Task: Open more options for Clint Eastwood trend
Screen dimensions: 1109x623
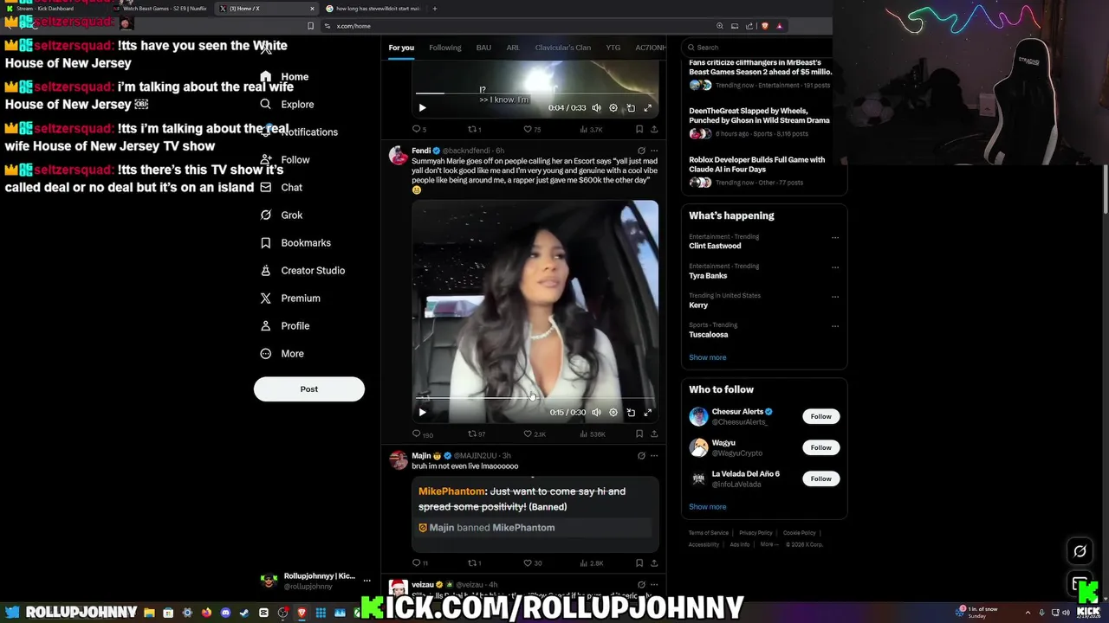Action: (835, 238)
